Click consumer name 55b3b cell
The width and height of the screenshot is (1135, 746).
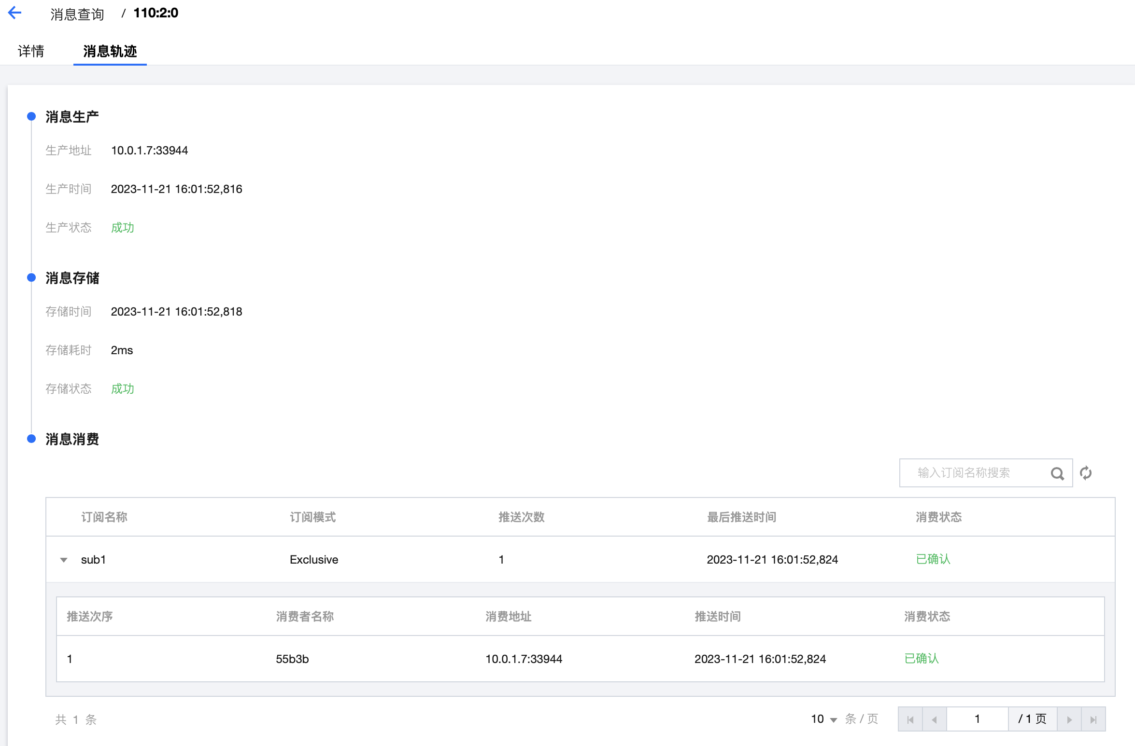pos(292,659)
